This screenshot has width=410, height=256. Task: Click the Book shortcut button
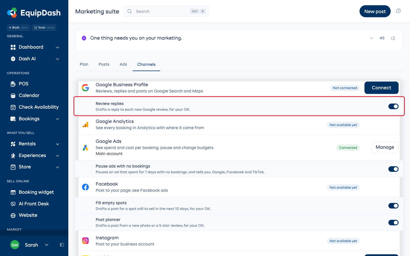pos(19,28)
